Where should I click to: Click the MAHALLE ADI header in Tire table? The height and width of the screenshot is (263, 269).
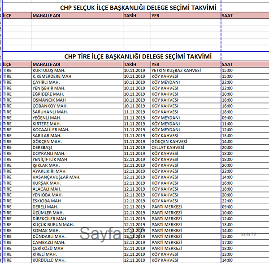pos(78,64)
